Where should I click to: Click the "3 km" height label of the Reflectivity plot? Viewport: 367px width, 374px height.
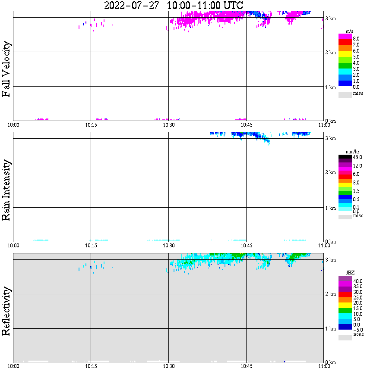330,260
